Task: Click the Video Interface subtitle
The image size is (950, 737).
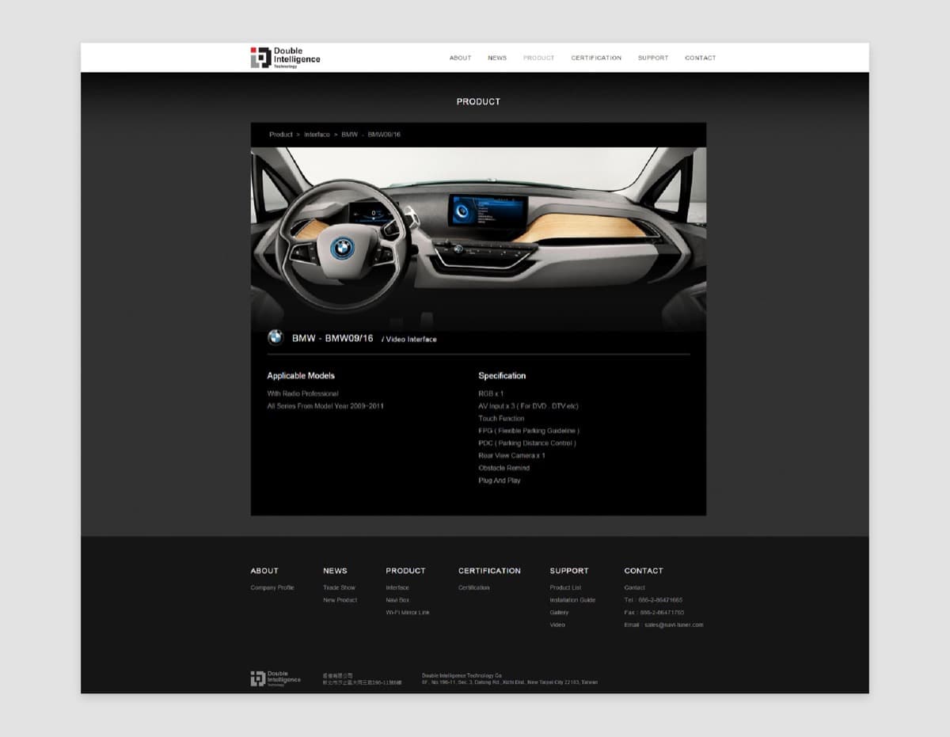Action: pos(409,340)
